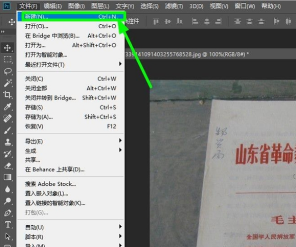The width and height of the screenshot is (296, 247).
Task: Select the Magic Wand tool
Action: [x=7, y=83]
